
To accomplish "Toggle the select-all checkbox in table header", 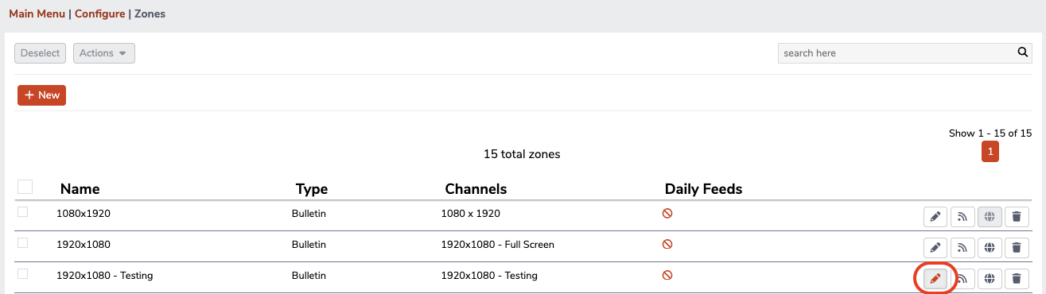I will click(x=25, y=187).
